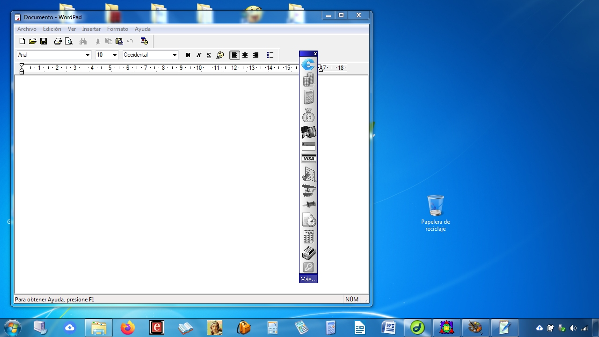Viewport: 599px width, 337px height.
Task: Toggle bullet list style
Action: [270, 55]
